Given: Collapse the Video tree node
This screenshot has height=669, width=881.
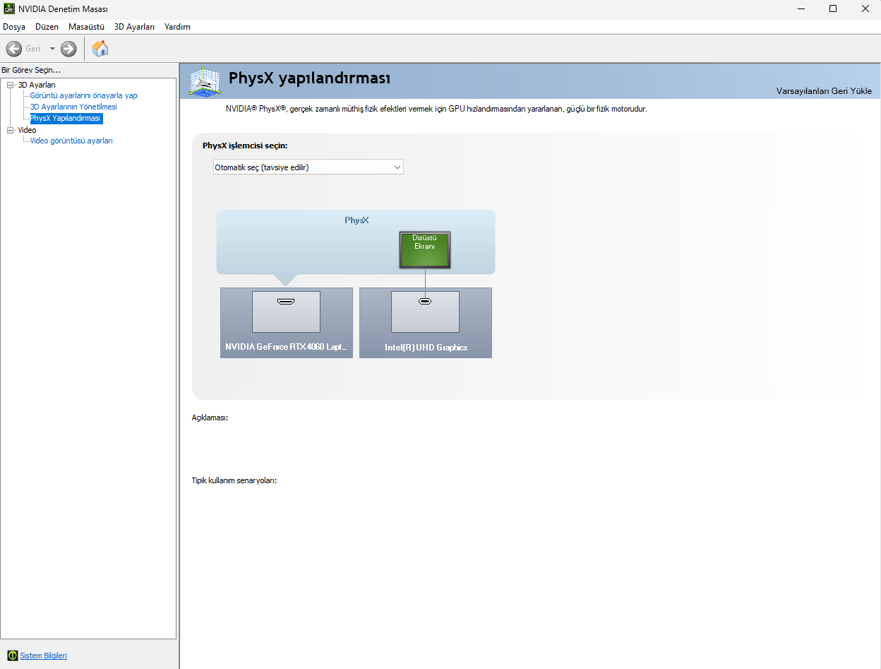Looking at the screenshot, I should pos(11,130).
